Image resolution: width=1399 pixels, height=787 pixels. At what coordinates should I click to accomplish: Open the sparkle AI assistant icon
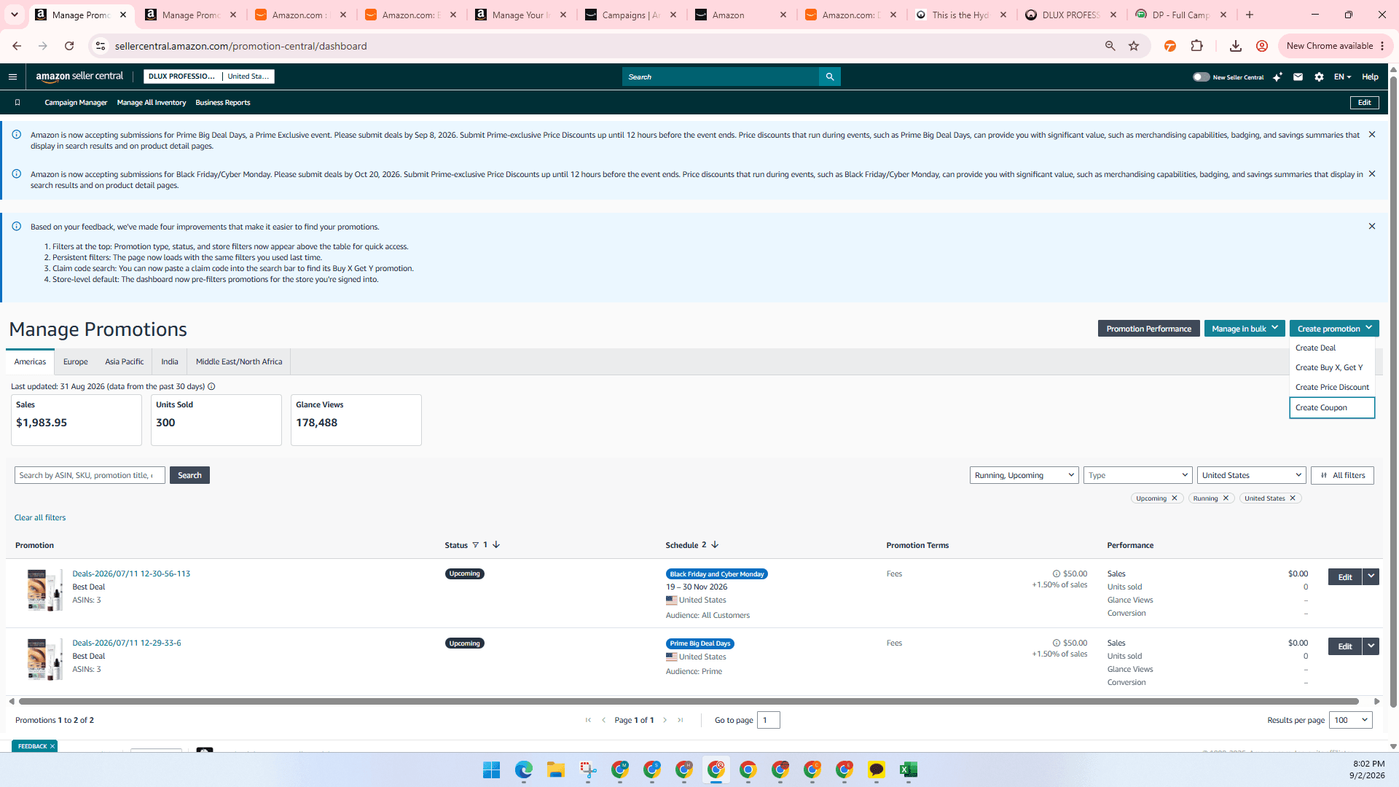click(x=1277, y=77)
